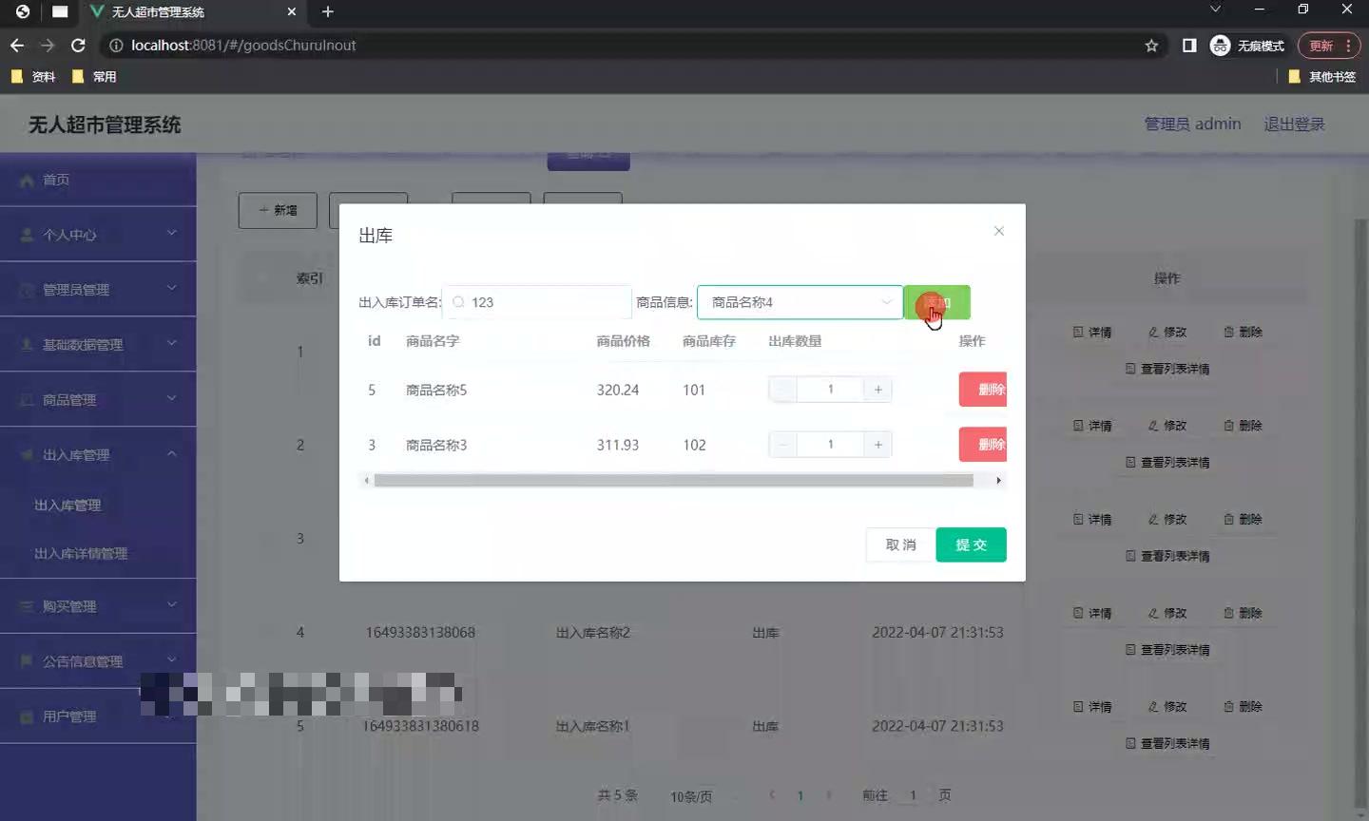Decrease 出库数量 for 商品名称5
The image size is (1369, 821).
pos(782,390)
